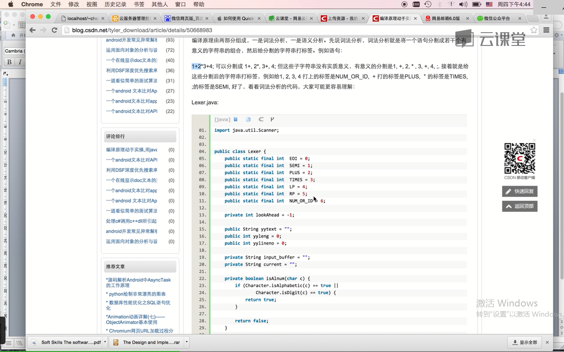Click the [java] label on code block
The image size is (564, 352).
tap(222, 119)
